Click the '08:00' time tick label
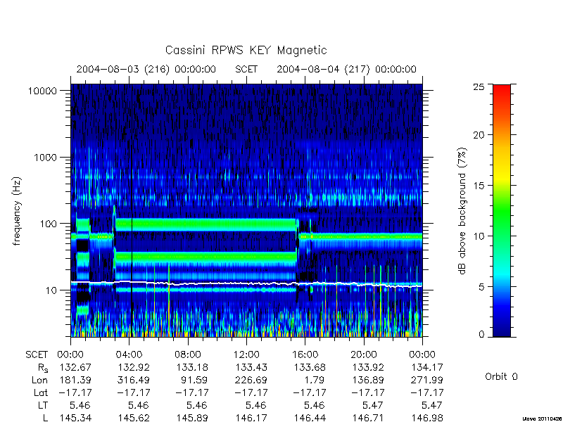Image resolution: width=563 pixels, height=422 pixels. [188, 355]
